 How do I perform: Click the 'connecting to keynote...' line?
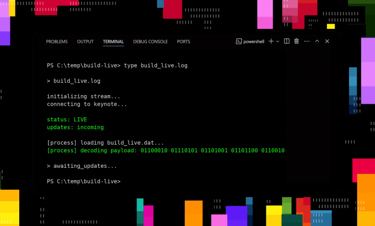(87, 104)
